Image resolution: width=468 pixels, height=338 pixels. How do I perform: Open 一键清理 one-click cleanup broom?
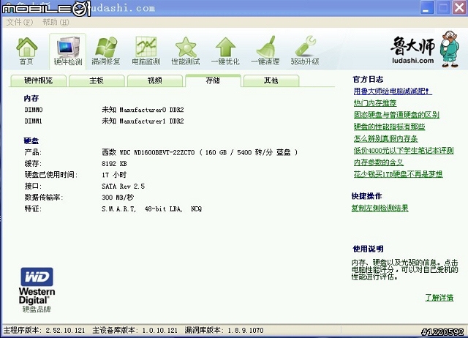265,50
